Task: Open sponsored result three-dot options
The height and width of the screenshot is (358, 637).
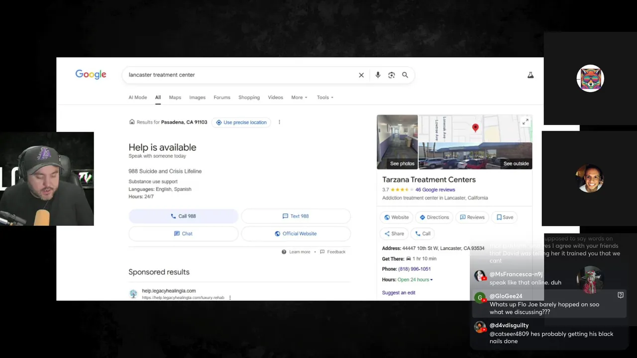Action: tap(230, 298)
